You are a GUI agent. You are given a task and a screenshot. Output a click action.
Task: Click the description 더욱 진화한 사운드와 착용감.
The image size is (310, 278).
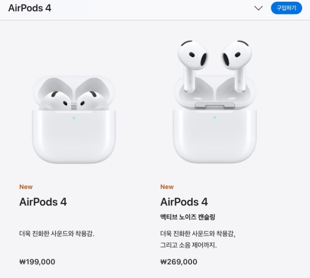click(57, 233)
